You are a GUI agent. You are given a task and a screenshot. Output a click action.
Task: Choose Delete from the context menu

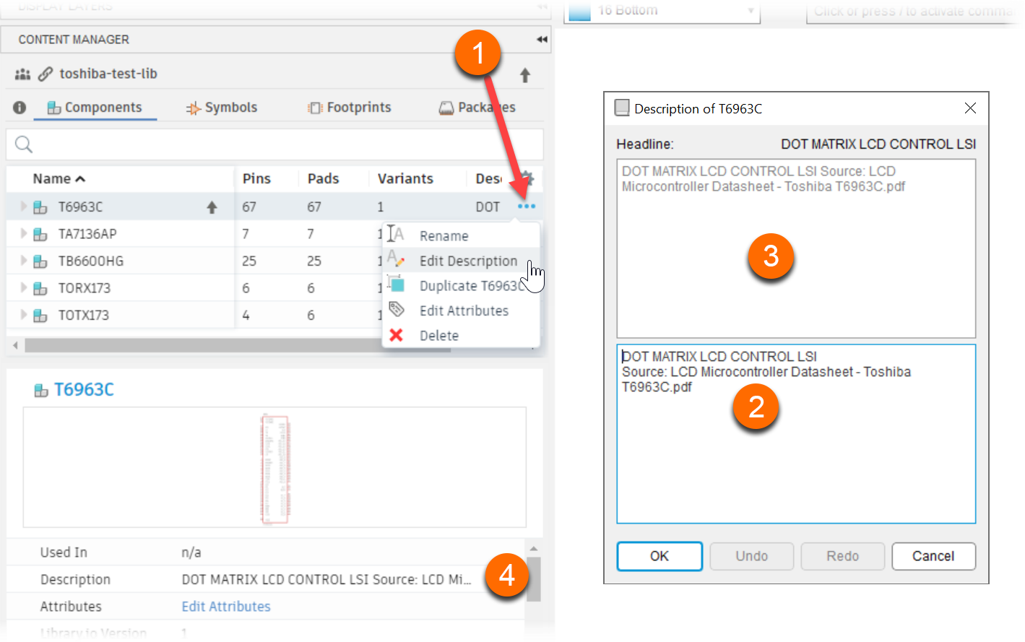(x=461, y=335)
